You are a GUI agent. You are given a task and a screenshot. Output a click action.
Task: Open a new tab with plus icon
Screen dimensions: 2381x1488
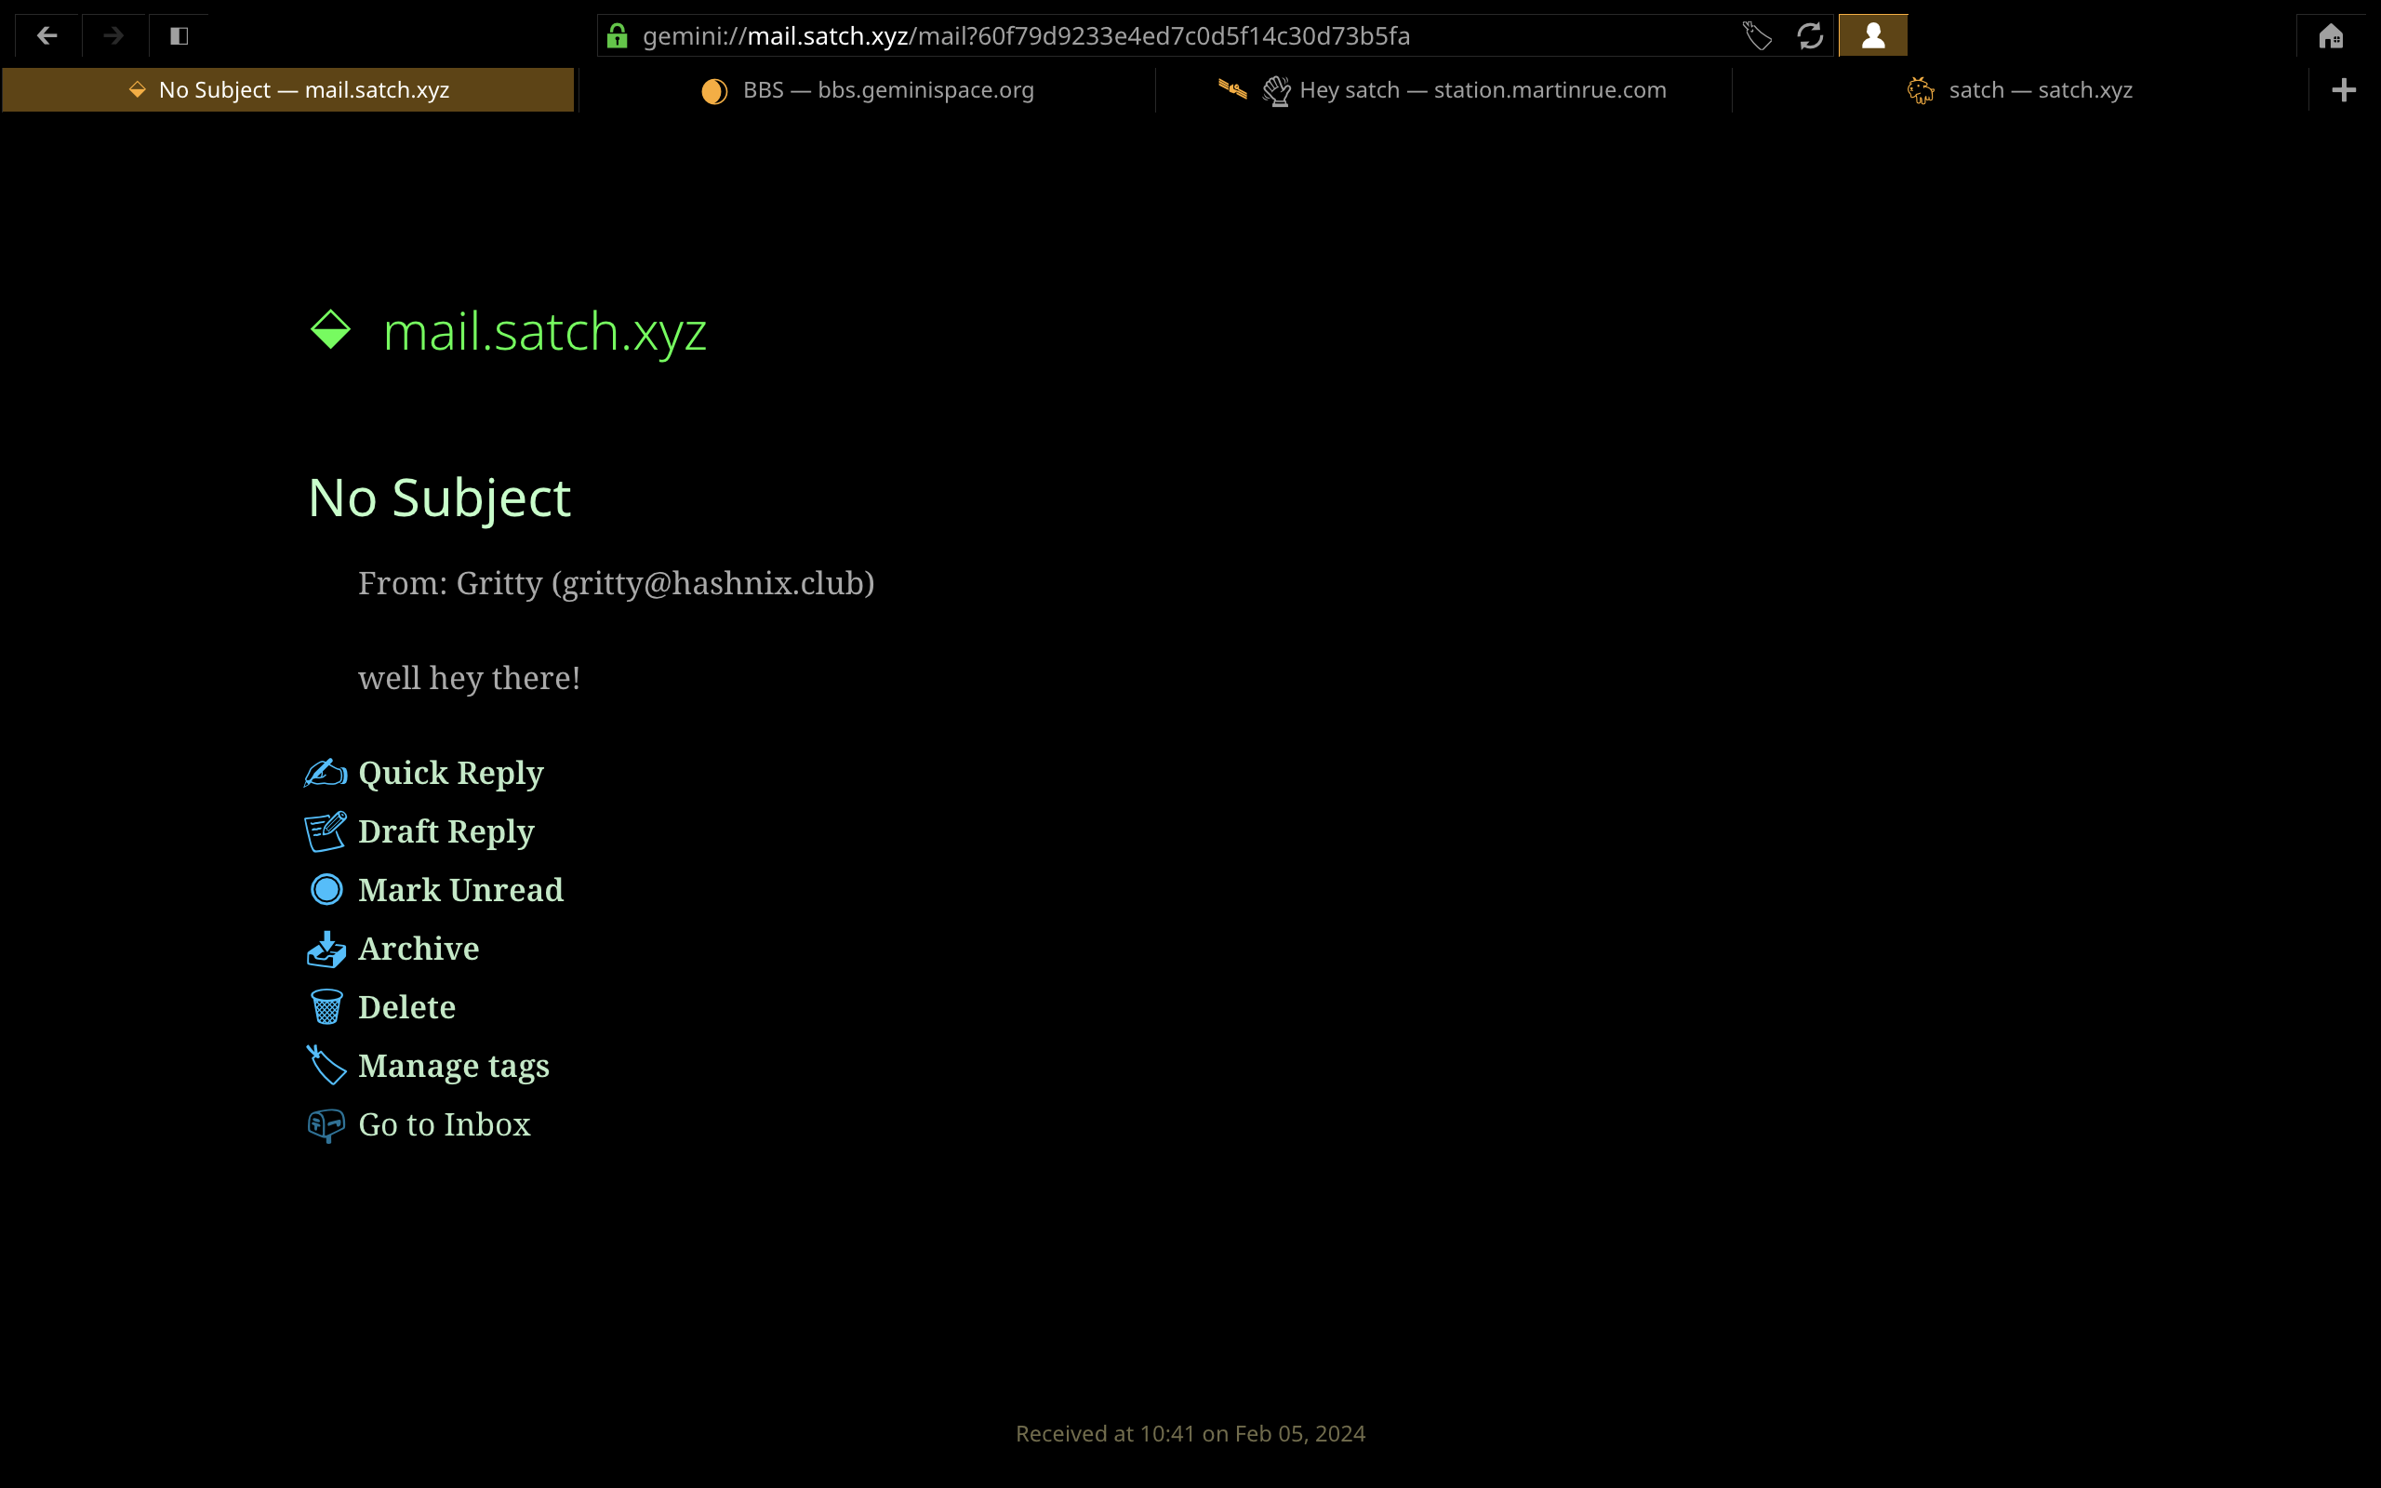click(2345, 90)
